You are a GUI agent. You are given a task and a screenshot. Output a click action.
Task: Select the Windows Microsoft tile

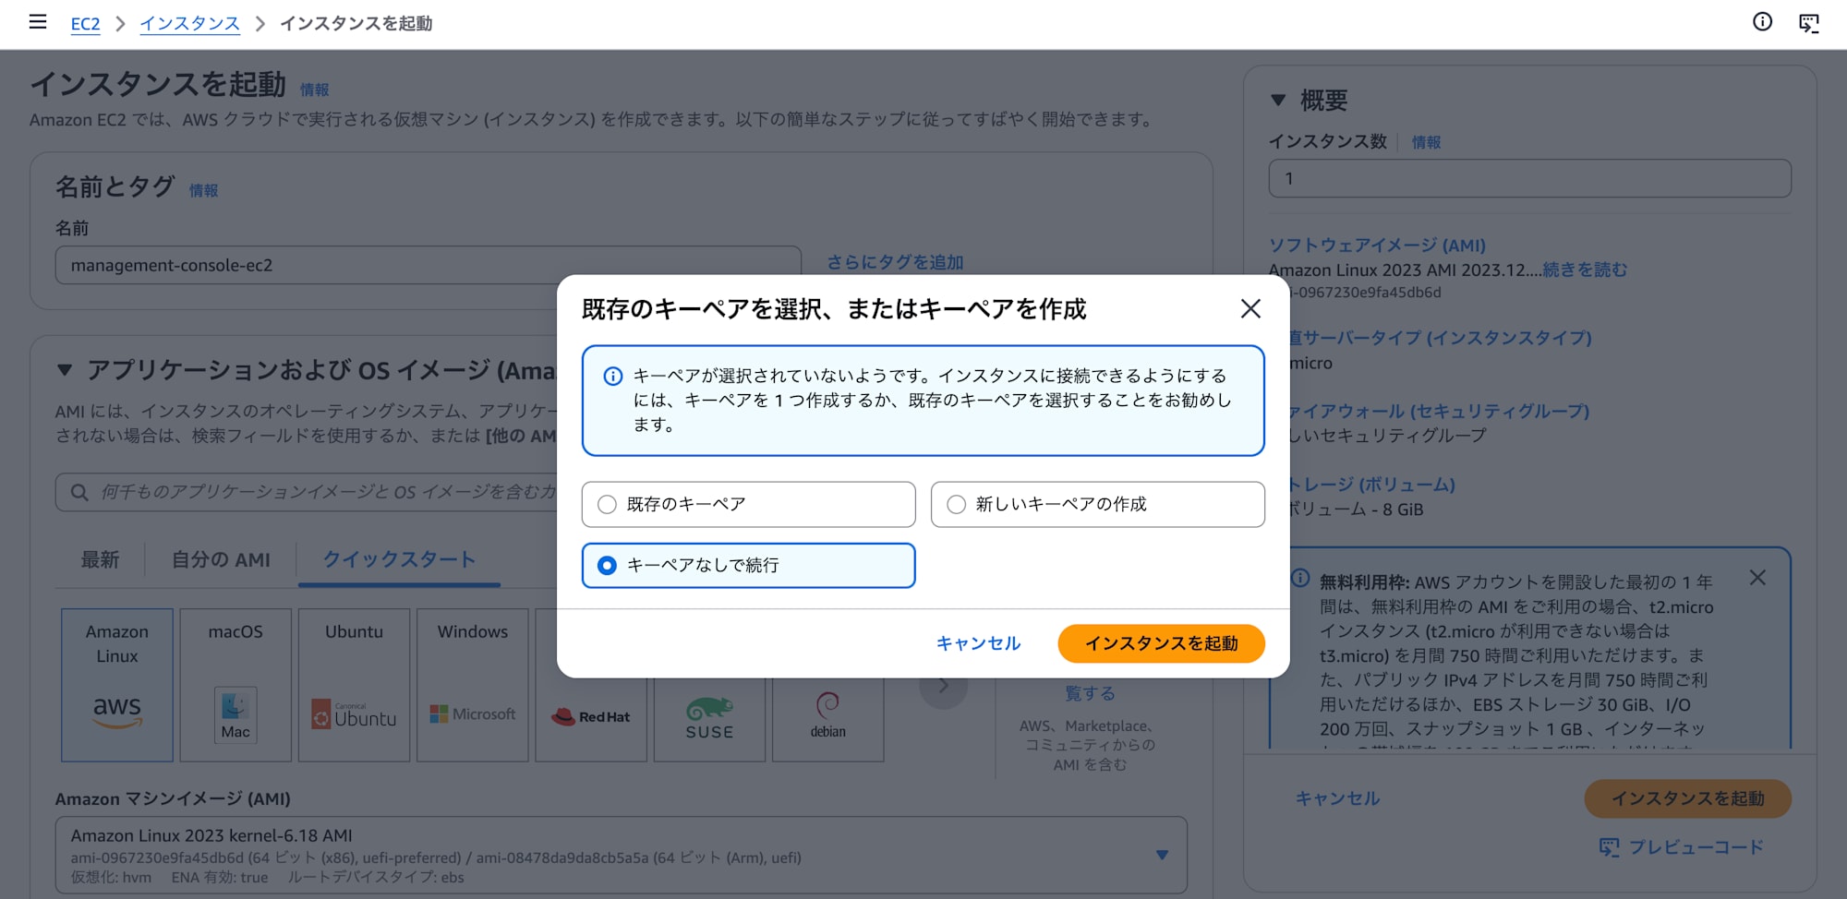(472, 685)
